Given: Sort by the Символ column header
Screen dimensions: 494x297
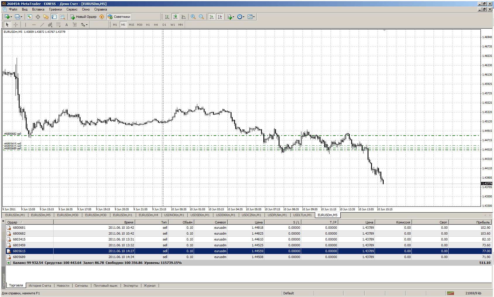Looking at the screenshot, I should tap(211, 222).
